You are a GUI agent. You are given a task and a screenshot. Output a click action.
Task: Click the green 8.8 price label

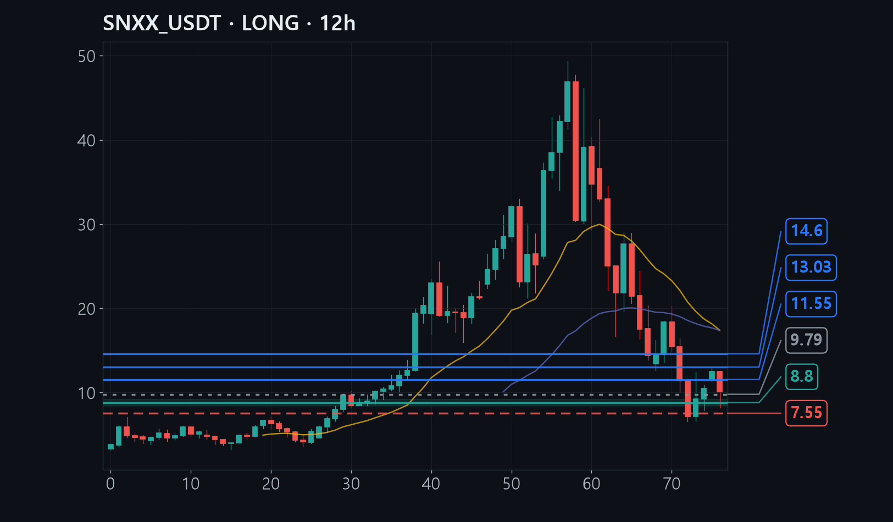(802, 376)
